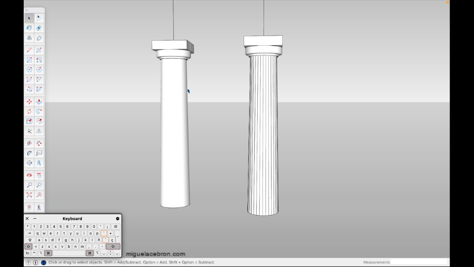Select the Rotated Rectangle tool
Viewport: 474px width, 267px height.
[39, 60]
